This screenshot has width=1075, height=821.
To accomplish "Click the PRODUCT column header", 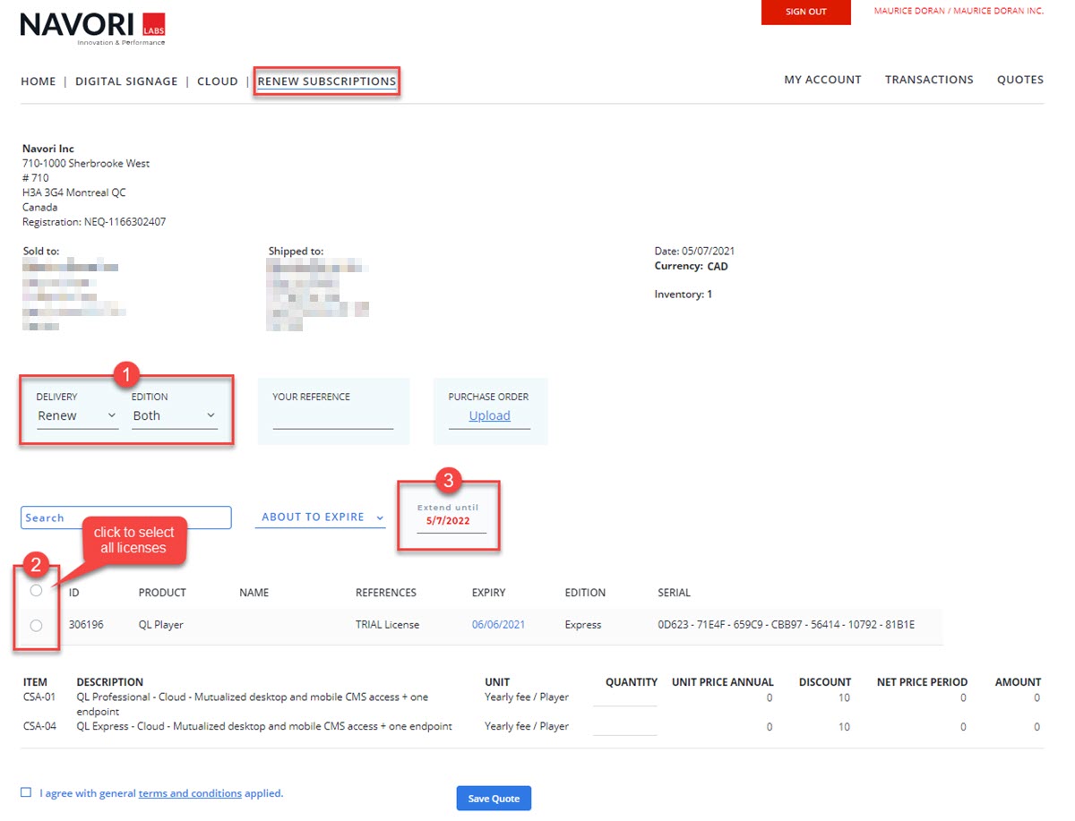I will pos(162,593).
